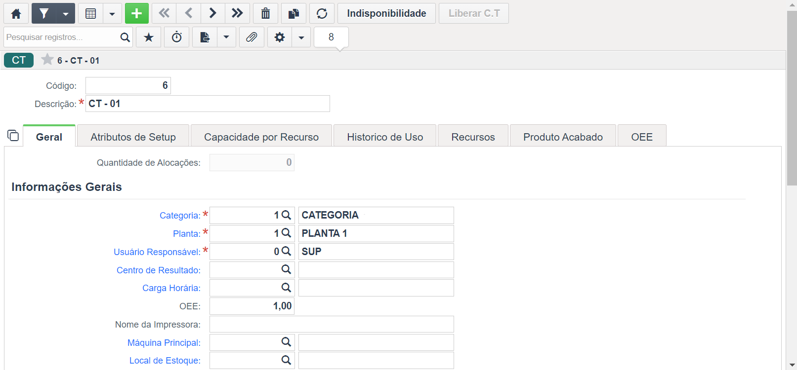
Task: Open the filter funnel button
Action: click(x=44, y=13)
